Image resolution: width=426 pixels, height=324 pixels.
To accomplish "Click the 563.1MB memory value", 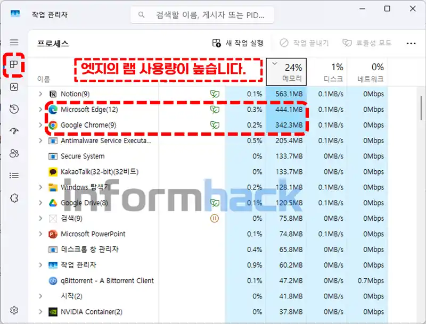I will pyautogui.click(x=289, y=94).
